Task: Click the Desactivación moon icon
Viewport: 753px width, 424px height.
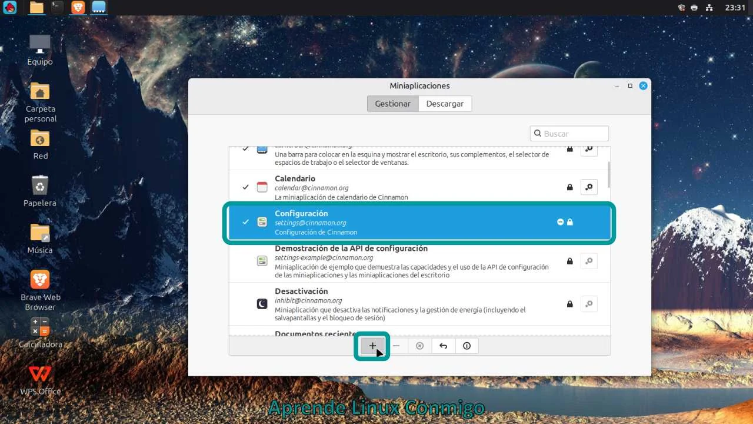Action: [262, 304]
